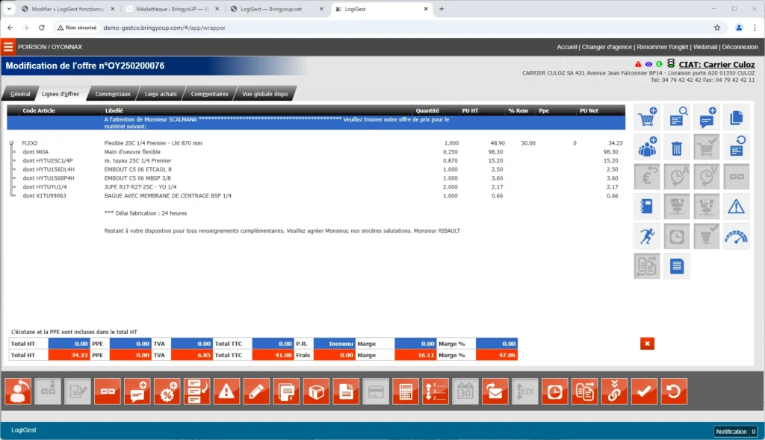Click the red checkmark validate icon
Screen dimensions: 765x440
pos(645,392)
